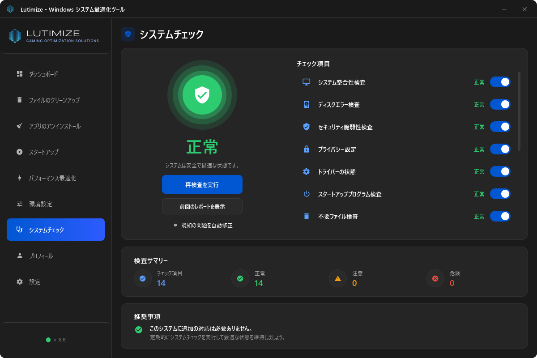
Task: Go to 環境設定 page
Action: point(55,204)
